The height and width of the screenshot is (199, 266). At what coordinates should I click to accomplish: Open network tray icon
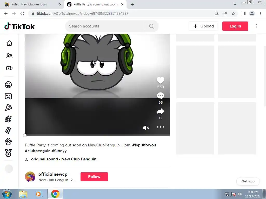pos(227,194)
